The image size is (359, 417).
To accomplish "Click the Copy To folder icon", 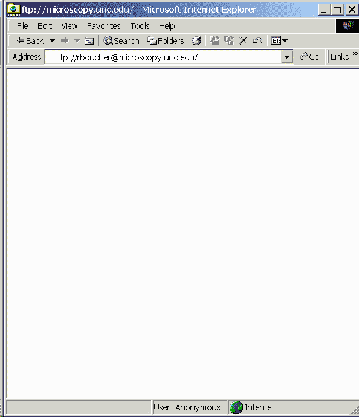I will click(x=229, y=40).
